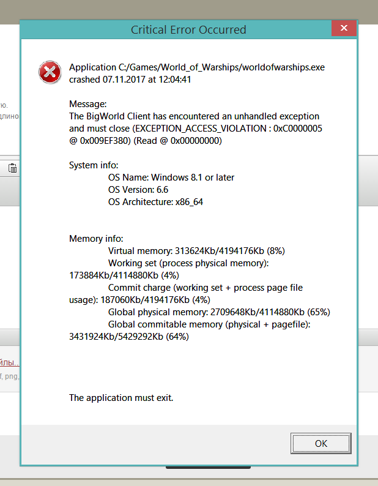
Task: Click the 0x009EF380 address line
Action: pos(146,141)
